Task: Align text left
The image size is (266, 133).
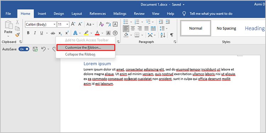Action: coord(126,28)
